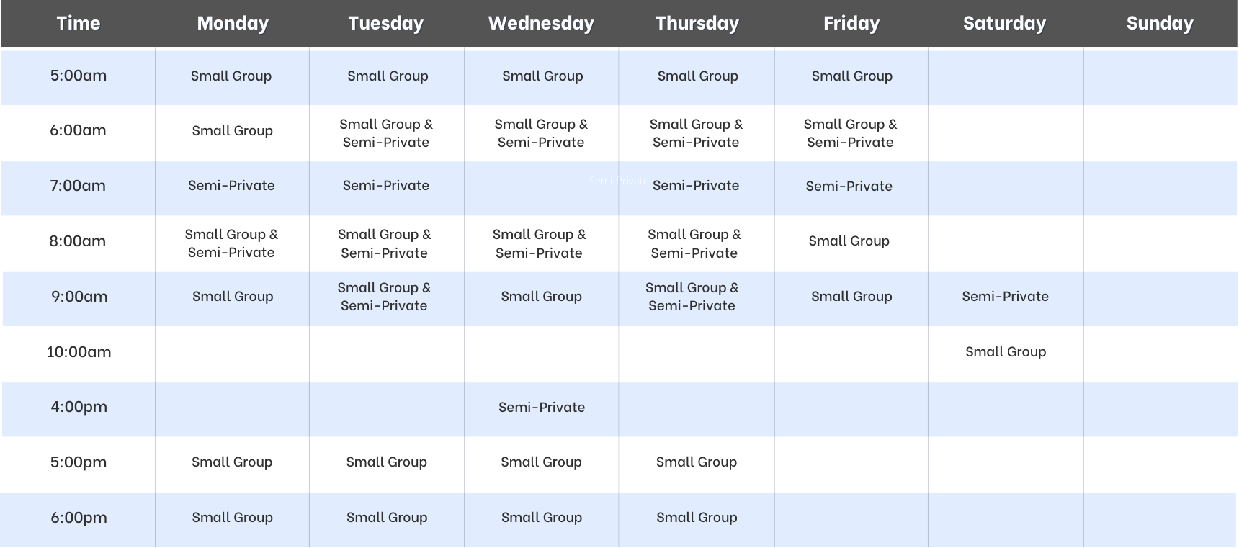The height and width of the screenshot is (548, 1239).
Task: Select Thursday 6:00pm Small Group session
Action: tap(697, 517)
